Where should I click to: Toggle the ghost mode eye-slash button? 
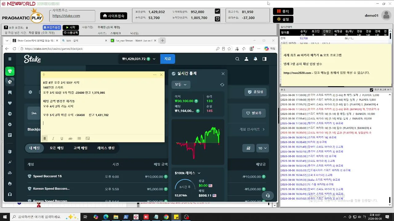(x=248, y=148)
